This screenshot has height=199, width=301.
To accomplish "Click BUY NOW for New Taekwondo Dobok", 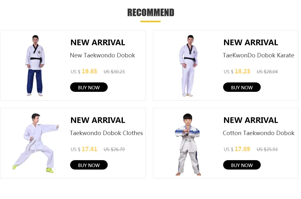I will [x=89, y=87].
